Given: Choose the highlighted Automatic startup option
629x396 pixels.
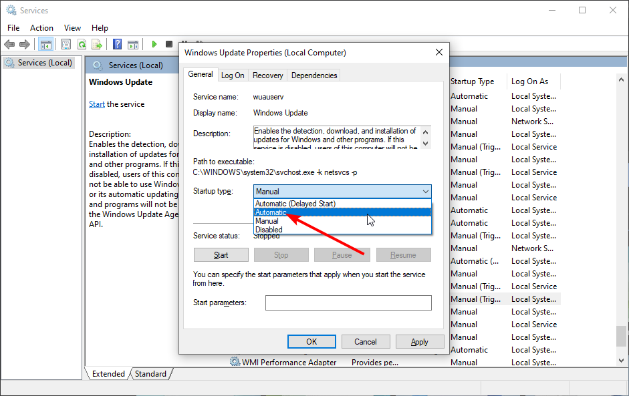Looking at the screenshot, I should click(343, 212).
